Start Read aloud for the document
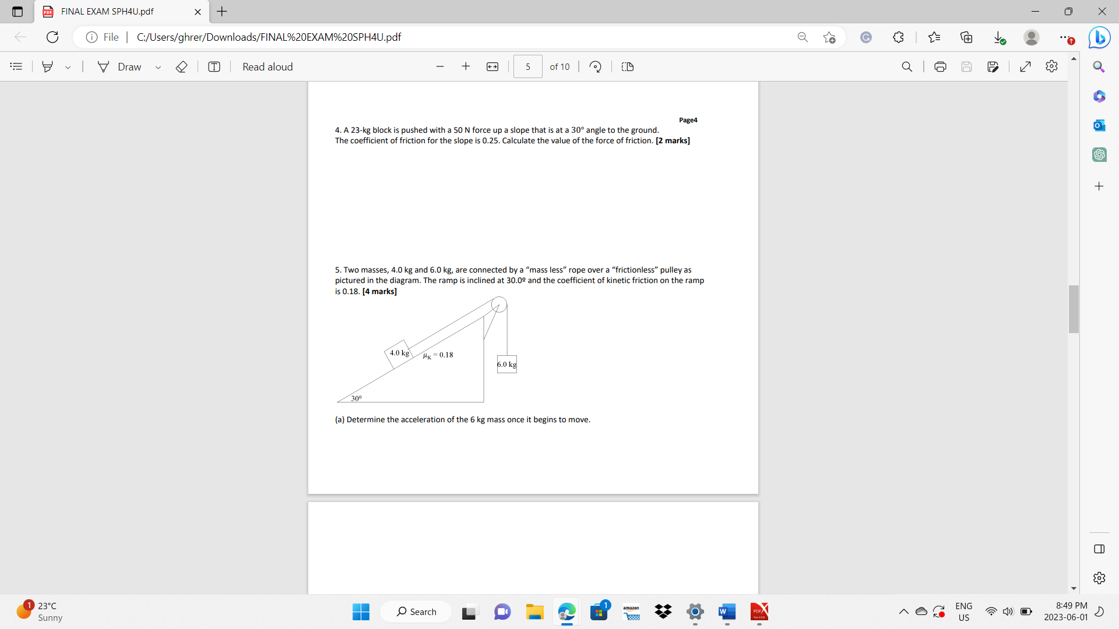Image resolution: width=1119 pixels, height=629 pixels. [x=268, y=66]
